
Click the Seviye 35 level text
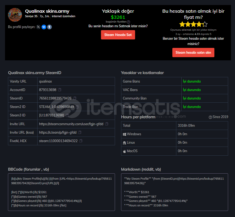[x=31, y=16]
